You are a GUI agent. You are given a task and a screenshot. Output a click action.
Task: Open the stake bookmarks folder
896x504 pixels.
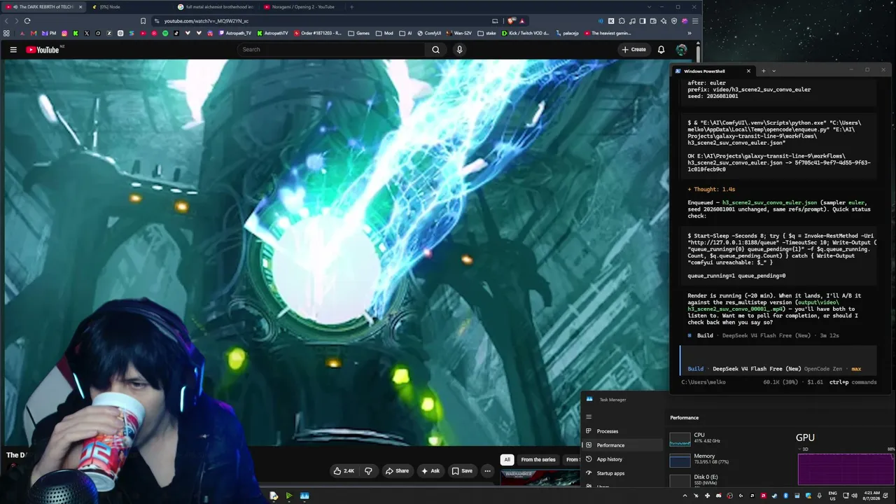coord(487,33)
